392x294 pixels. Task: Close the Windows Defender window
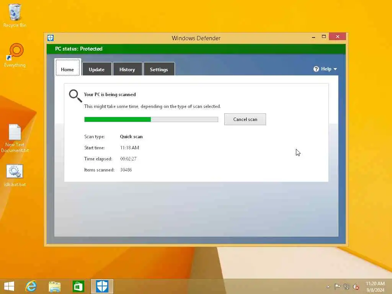pyautogui.click(x=338, y=37)
